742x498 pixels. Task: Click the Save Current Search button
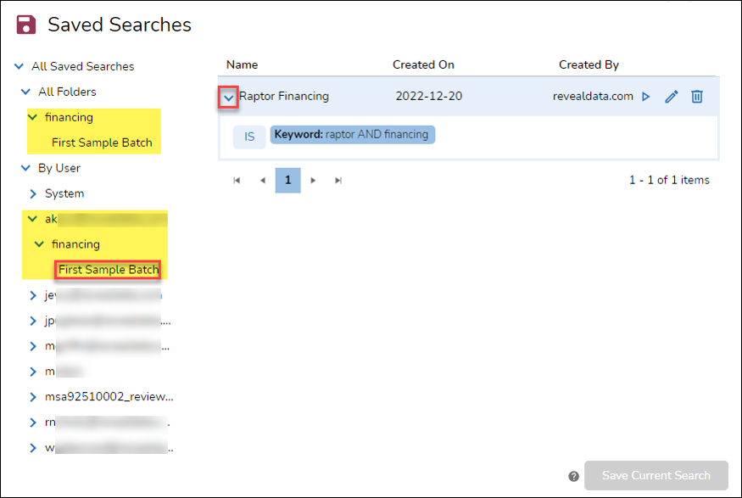pos(656,476)
